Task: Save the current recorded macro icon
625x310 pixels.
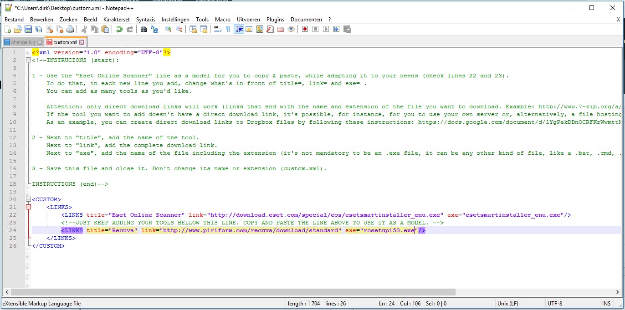Action: (x=347, y=29)
